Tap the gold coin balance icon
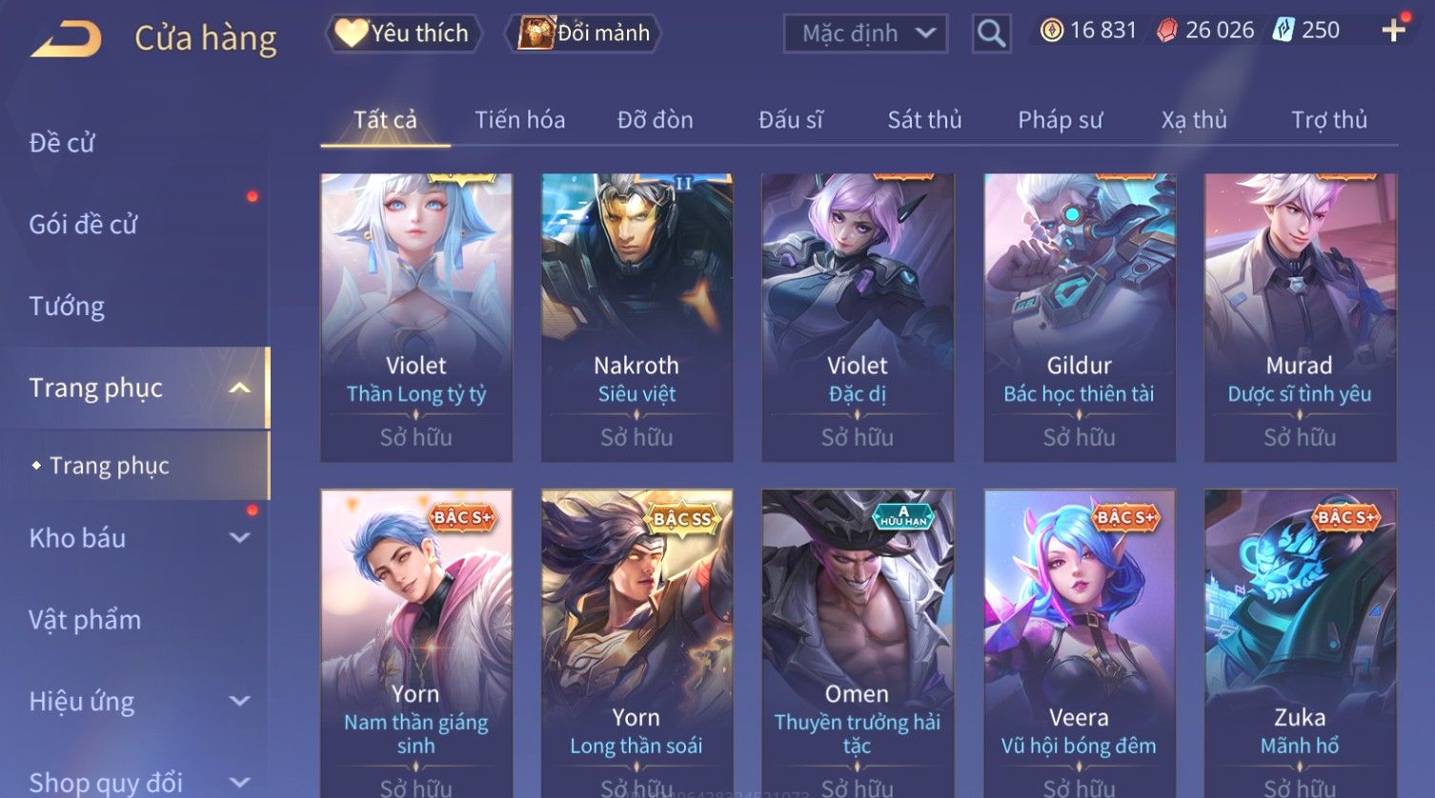This screenshot has height=798, width=1435. tap(1051, 30)
